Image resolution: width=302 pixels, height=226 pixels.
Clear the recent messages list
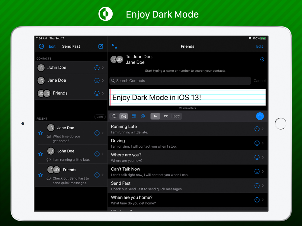click(100, 117)
